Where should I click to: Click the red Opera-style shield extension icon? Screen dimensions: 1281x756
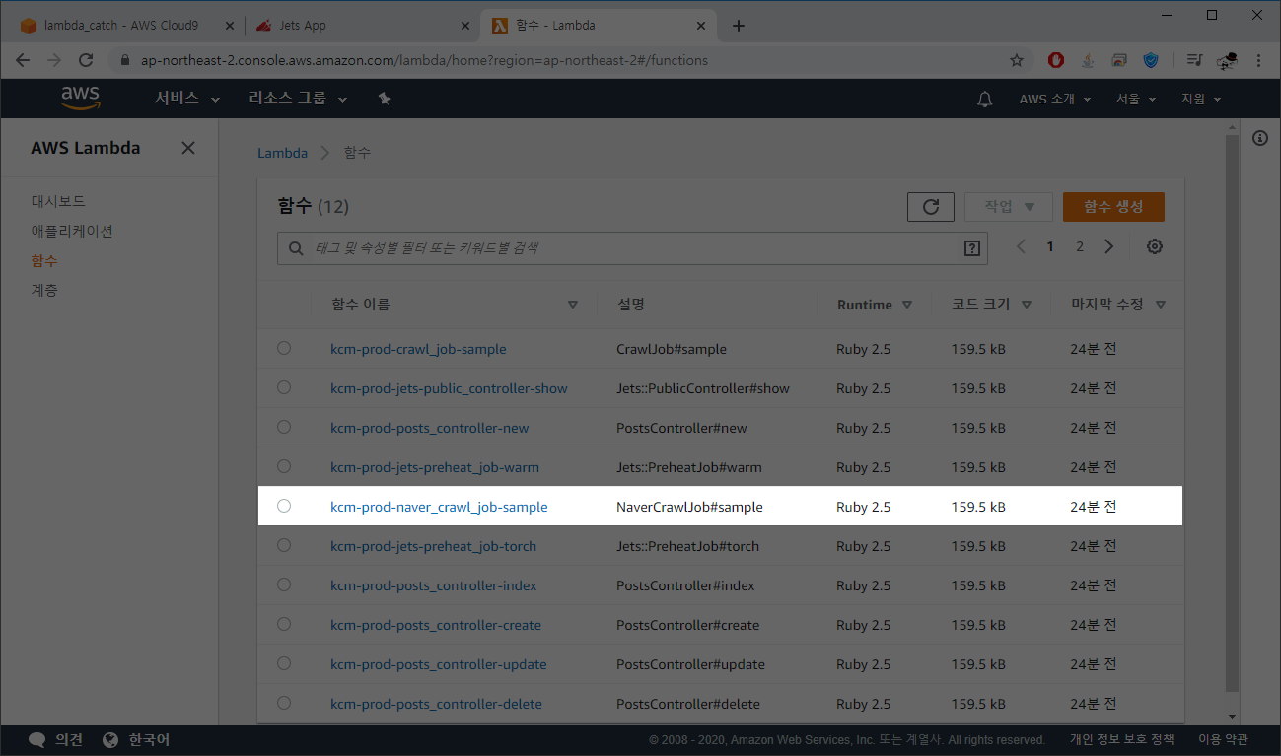(x=1056, y=60)
